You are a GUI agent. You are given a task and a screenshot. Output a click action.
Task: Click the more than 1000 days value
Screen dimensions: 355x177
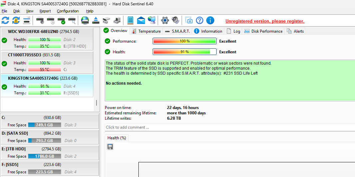coord(186,113)
